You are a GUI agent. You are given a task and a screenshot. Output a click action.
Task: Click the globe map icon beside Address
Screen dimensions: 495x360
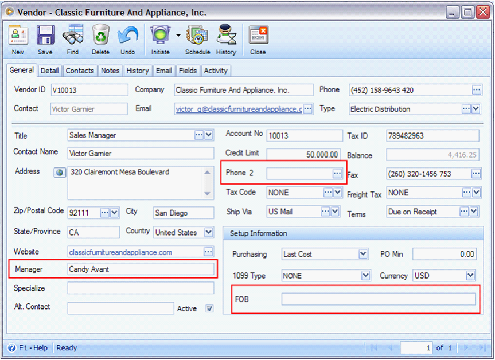point(60,173)
